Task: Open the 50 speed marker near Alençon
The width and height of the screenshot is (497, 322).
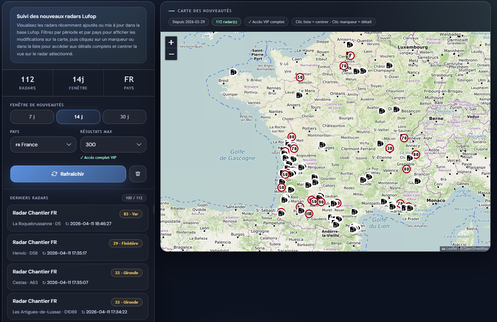Action: [x=300, y=77]
